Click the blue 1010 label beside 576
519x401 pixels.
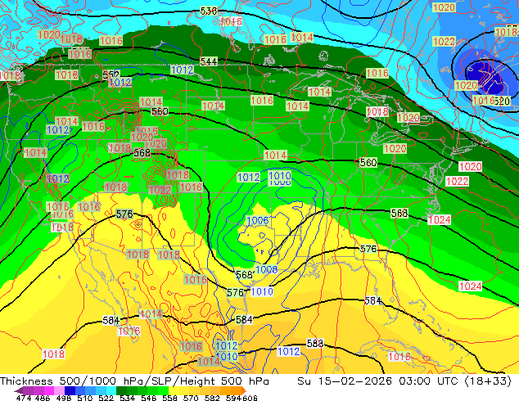[262, 292]
